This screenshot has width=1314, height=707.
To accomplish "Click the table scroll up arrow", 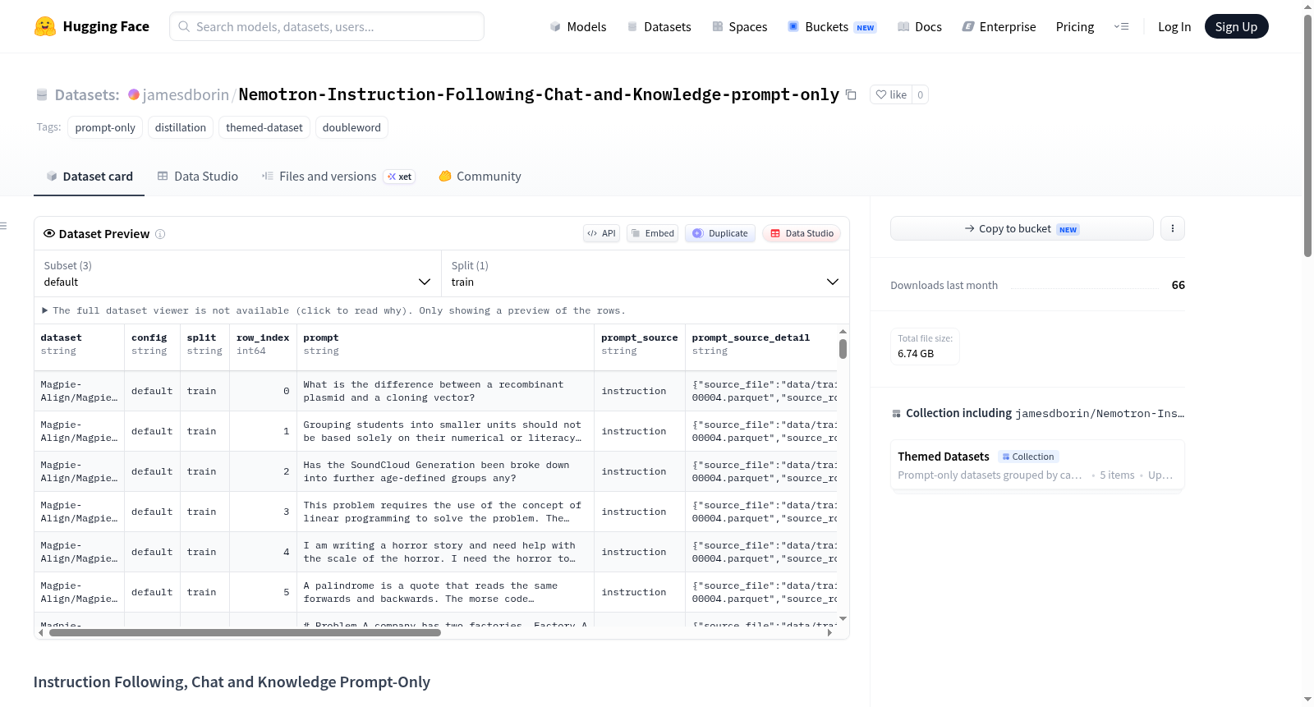I will tap(843, 332).
